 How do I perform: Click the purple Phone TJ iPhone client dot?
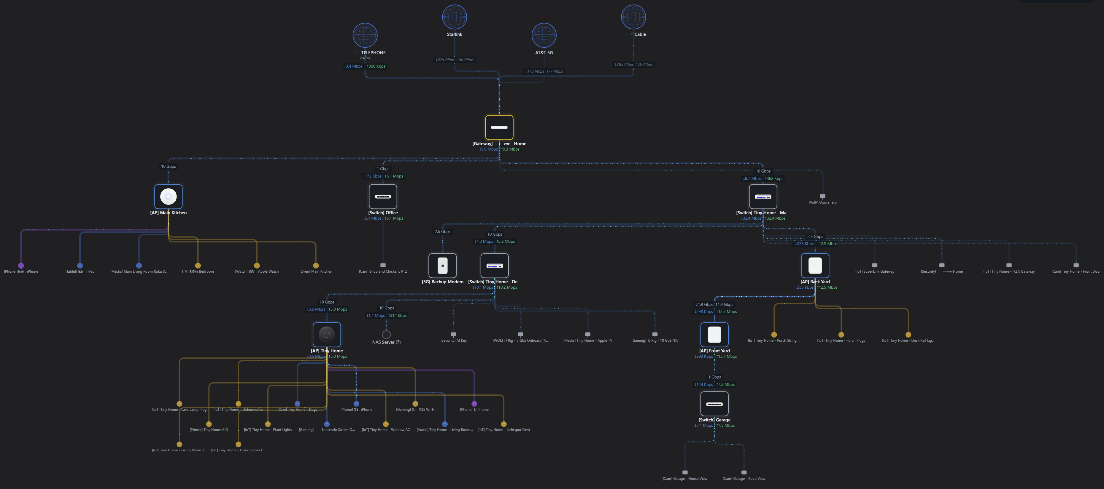[x=474, y=404]
